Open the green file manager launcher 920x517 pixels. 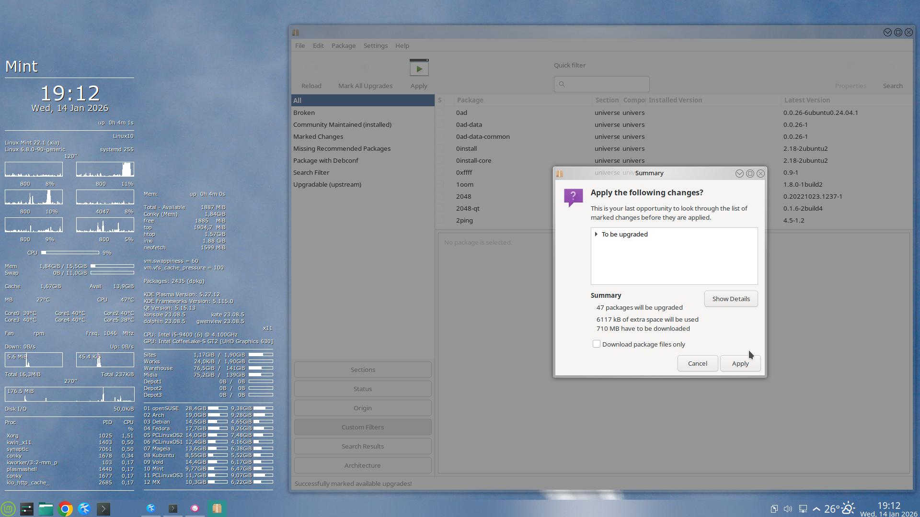coord(46,508)
